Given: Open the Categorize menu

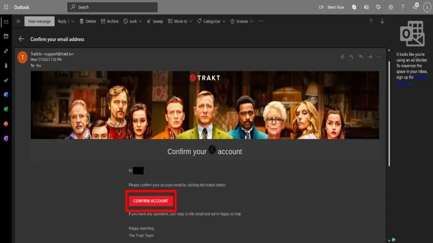Looking at the screenshot, I should pos(211,21).
